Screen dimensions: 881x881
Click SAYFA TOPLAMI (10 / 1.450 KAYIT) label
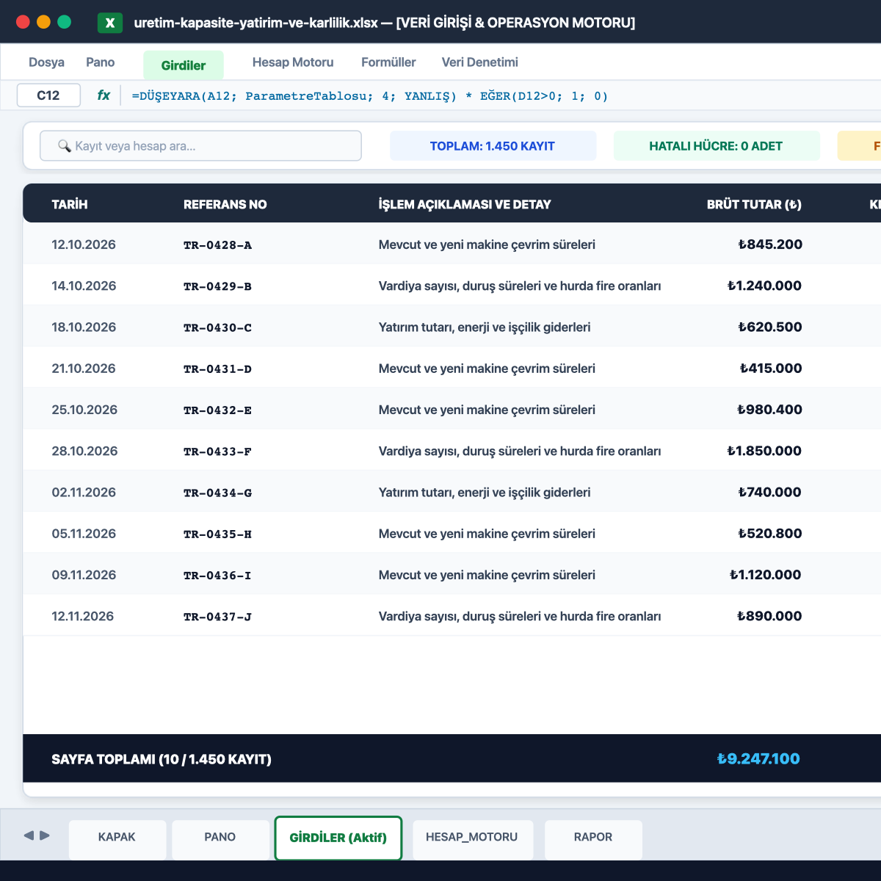point(162,759)
